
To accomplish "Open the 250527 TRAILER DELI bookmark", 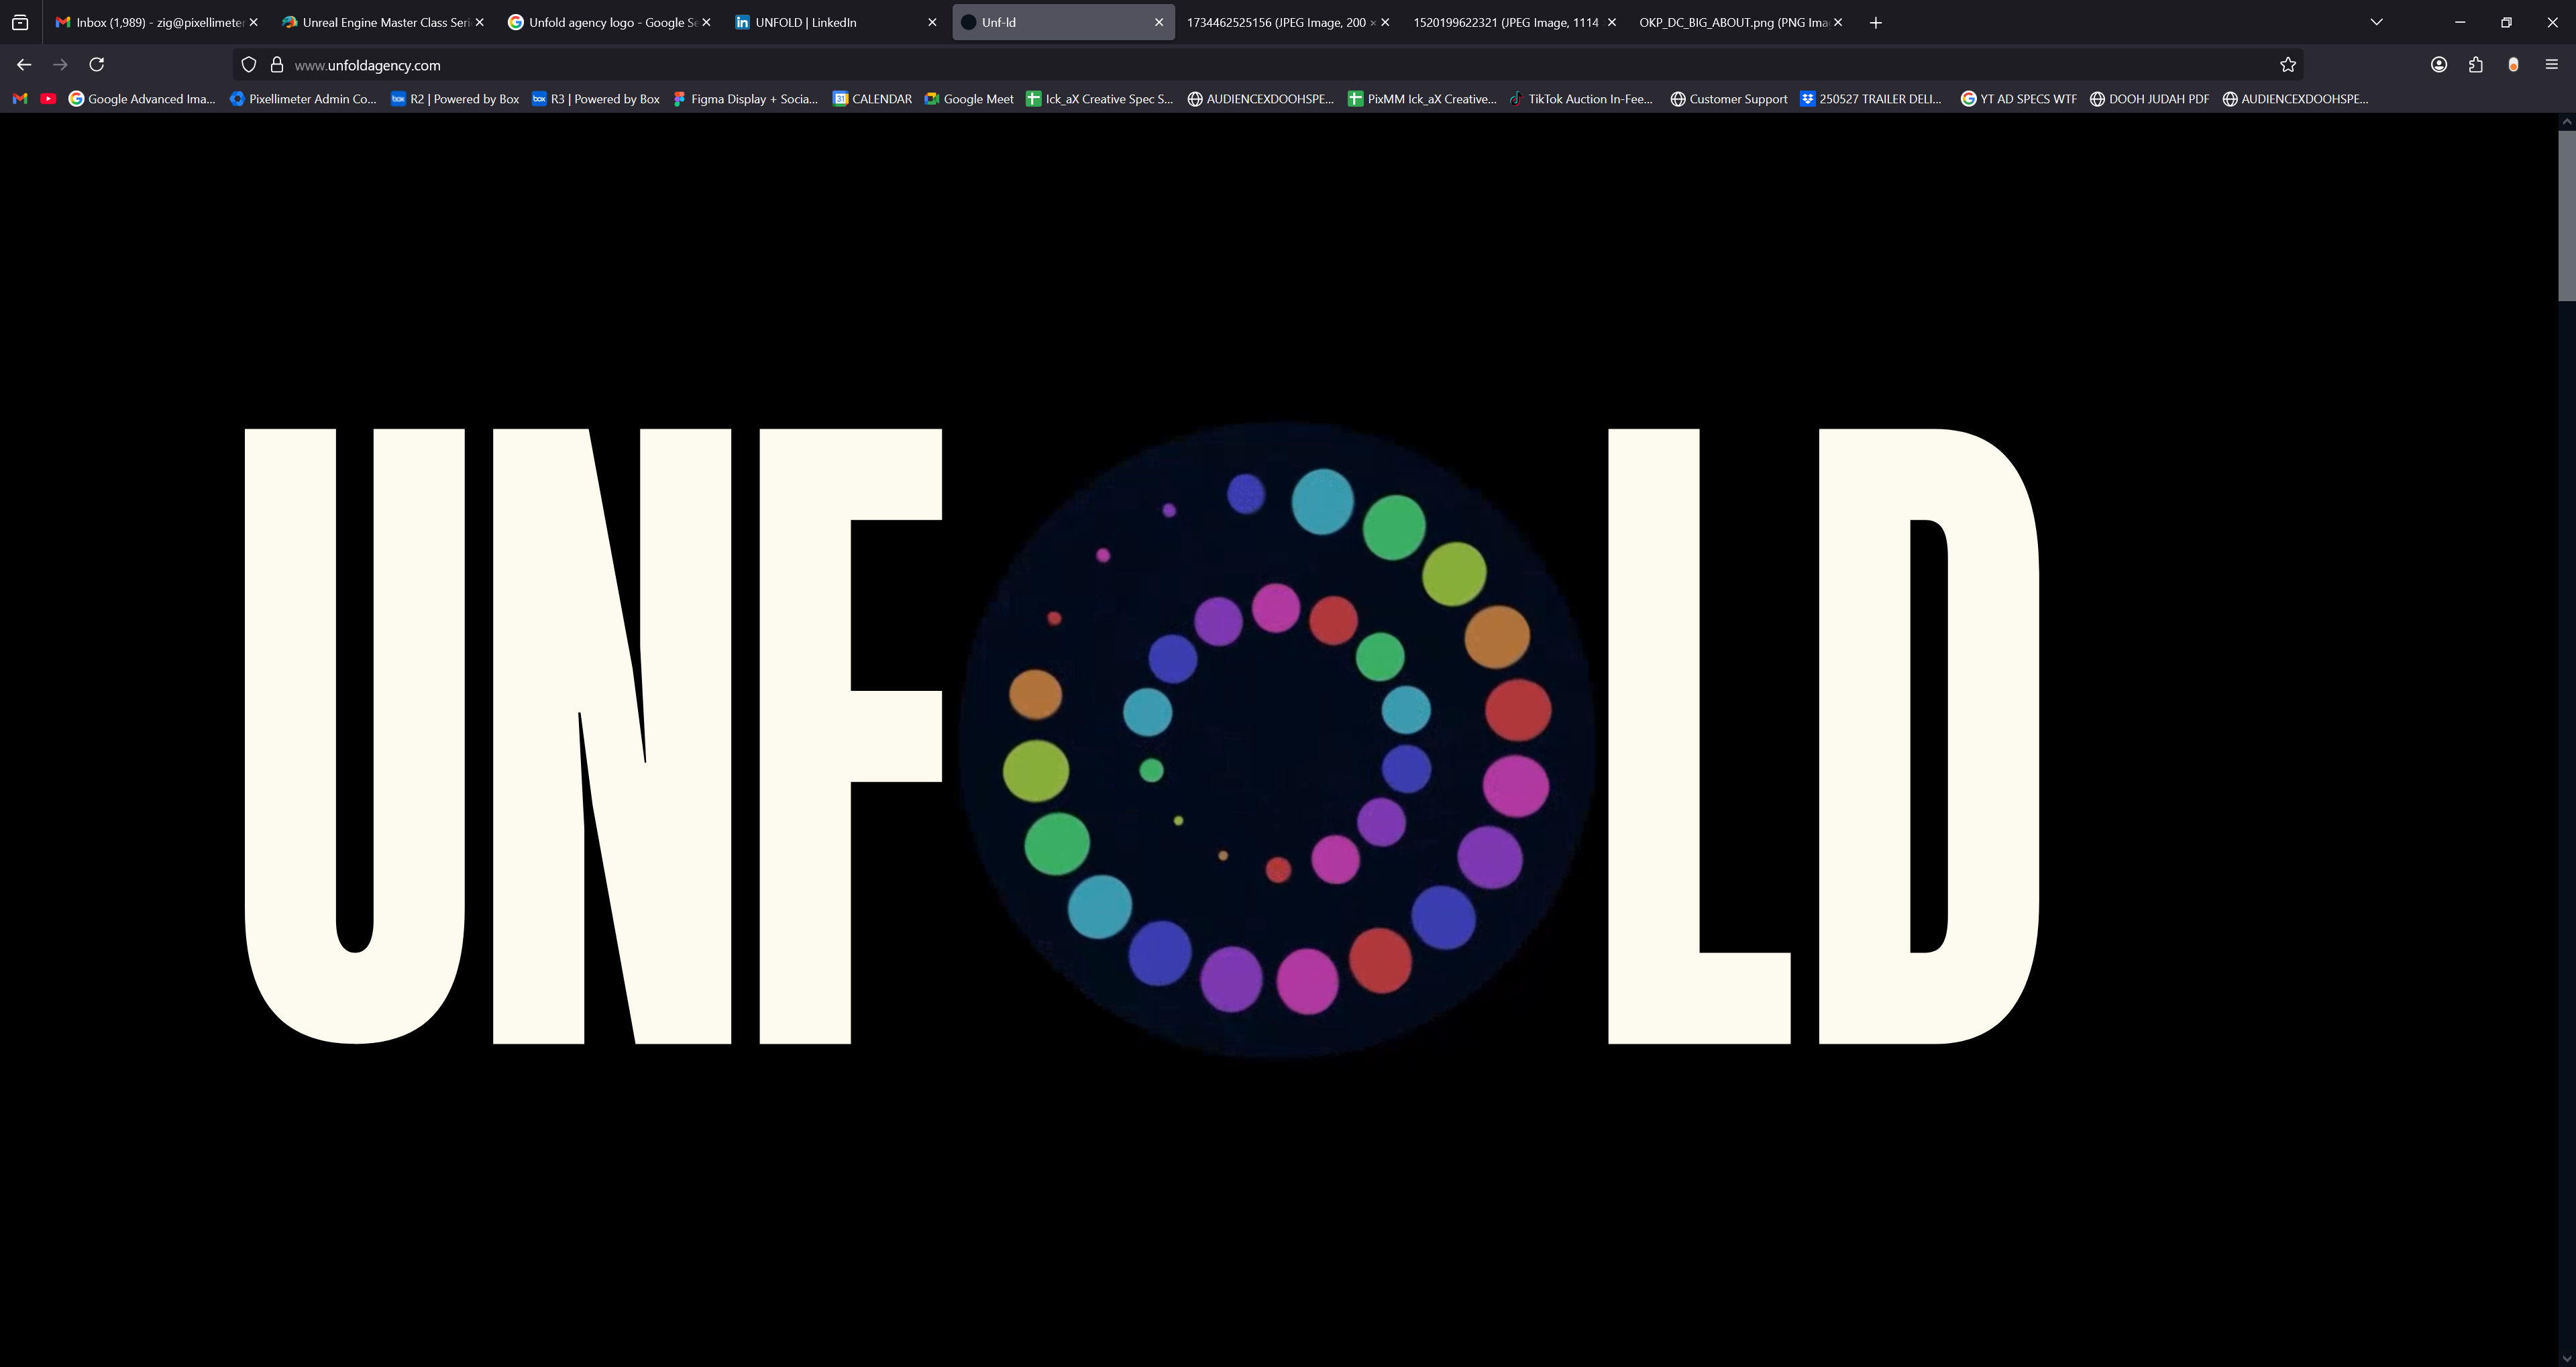I will (x=1871, y=99).
